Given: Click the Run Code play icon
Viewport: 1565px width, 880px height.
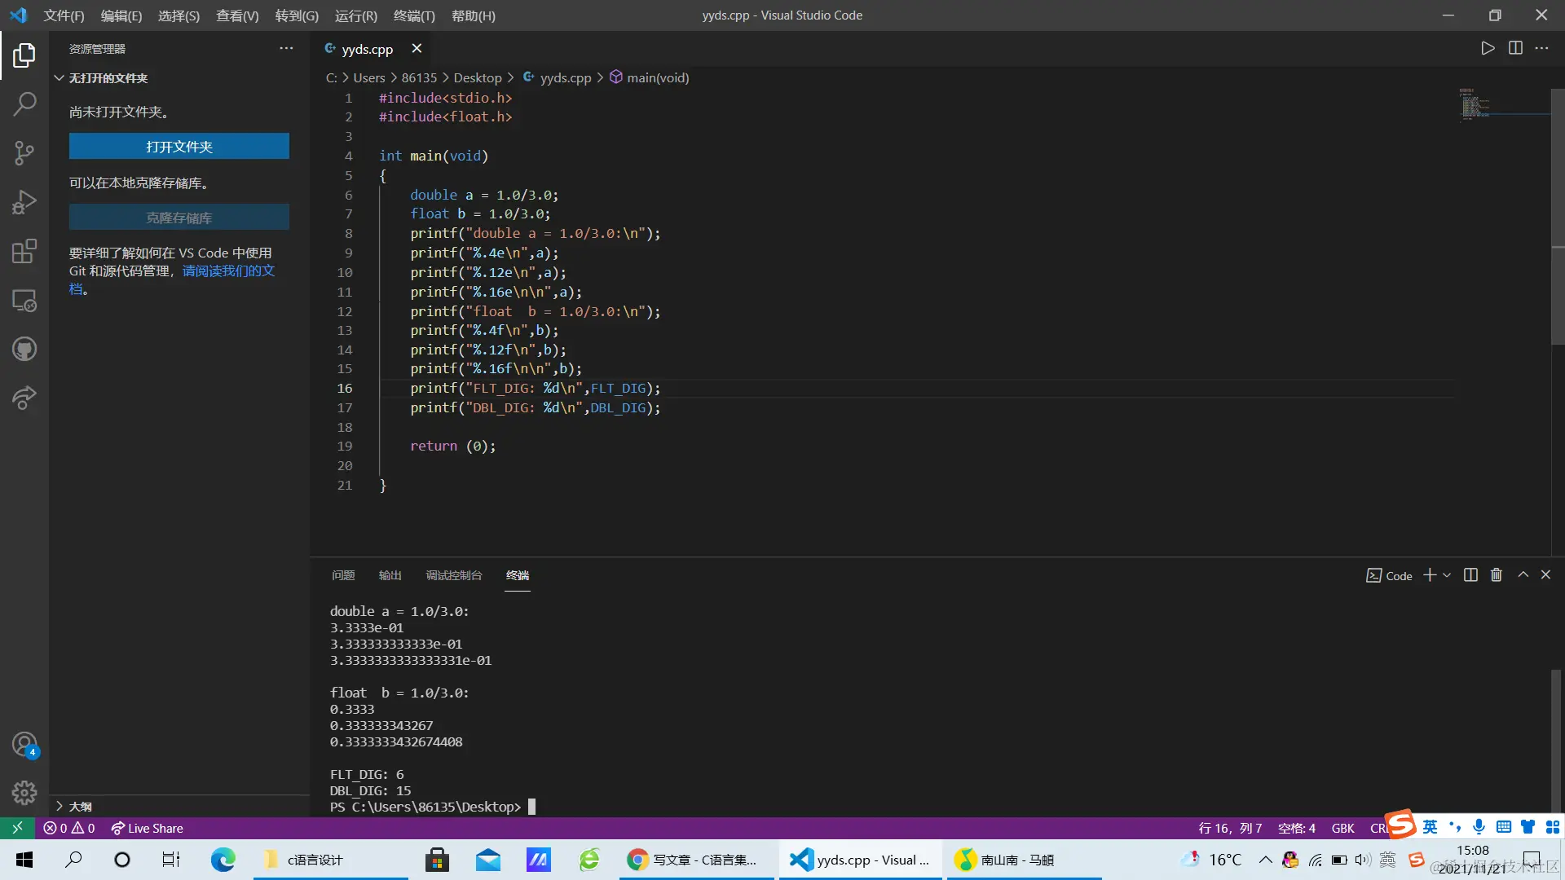Looking at the screenshot, I should tap(1488, 48).
